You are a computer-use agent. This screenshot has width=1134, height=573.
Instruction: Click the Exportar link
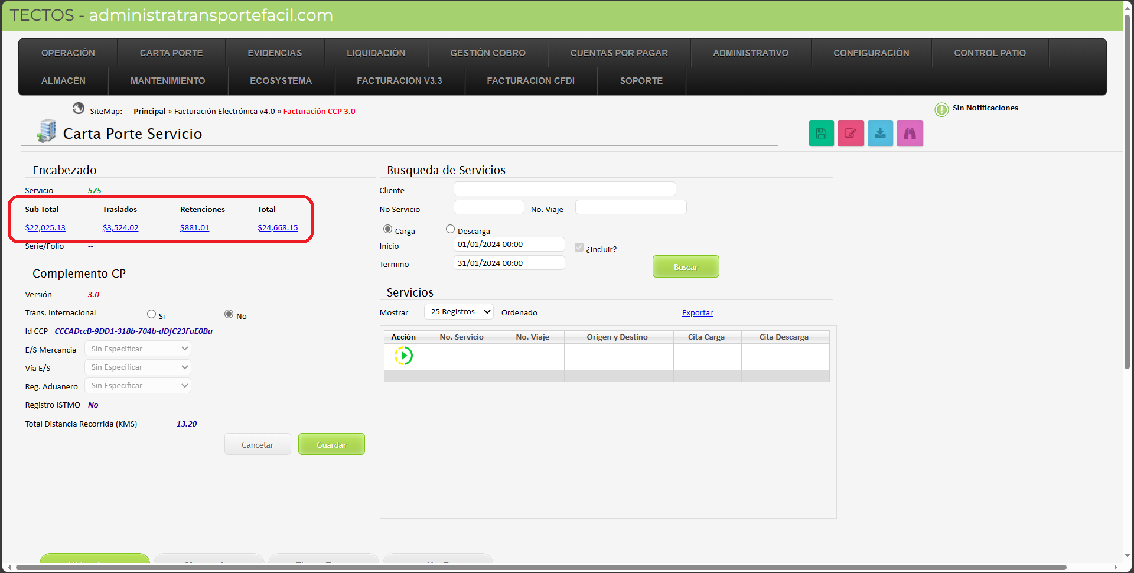pos(697,313)
